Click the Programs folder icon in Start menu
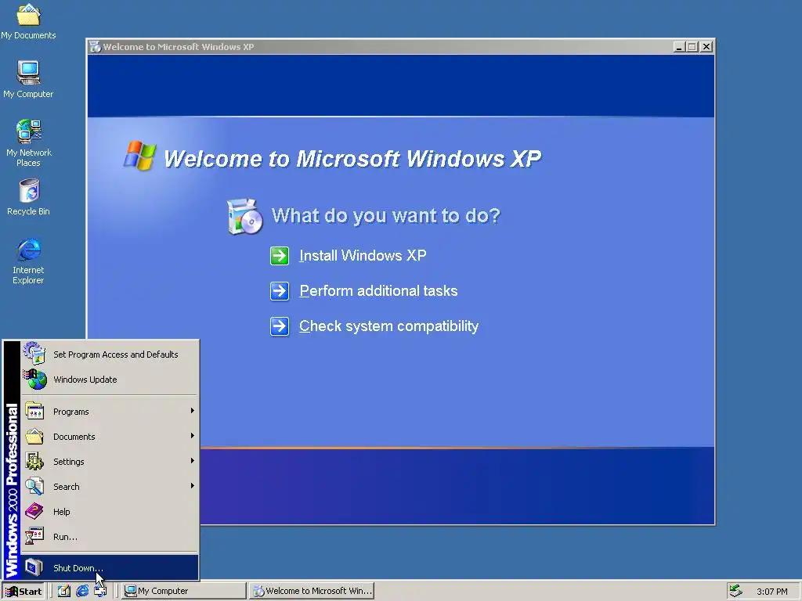 34,411
